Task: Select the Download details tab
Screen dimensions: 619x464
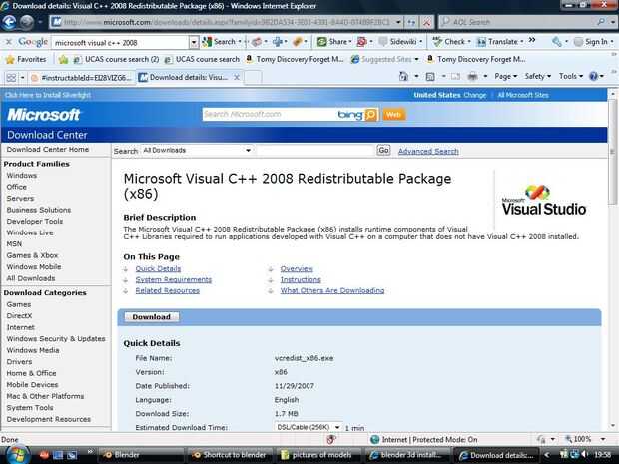Action: 184,78
